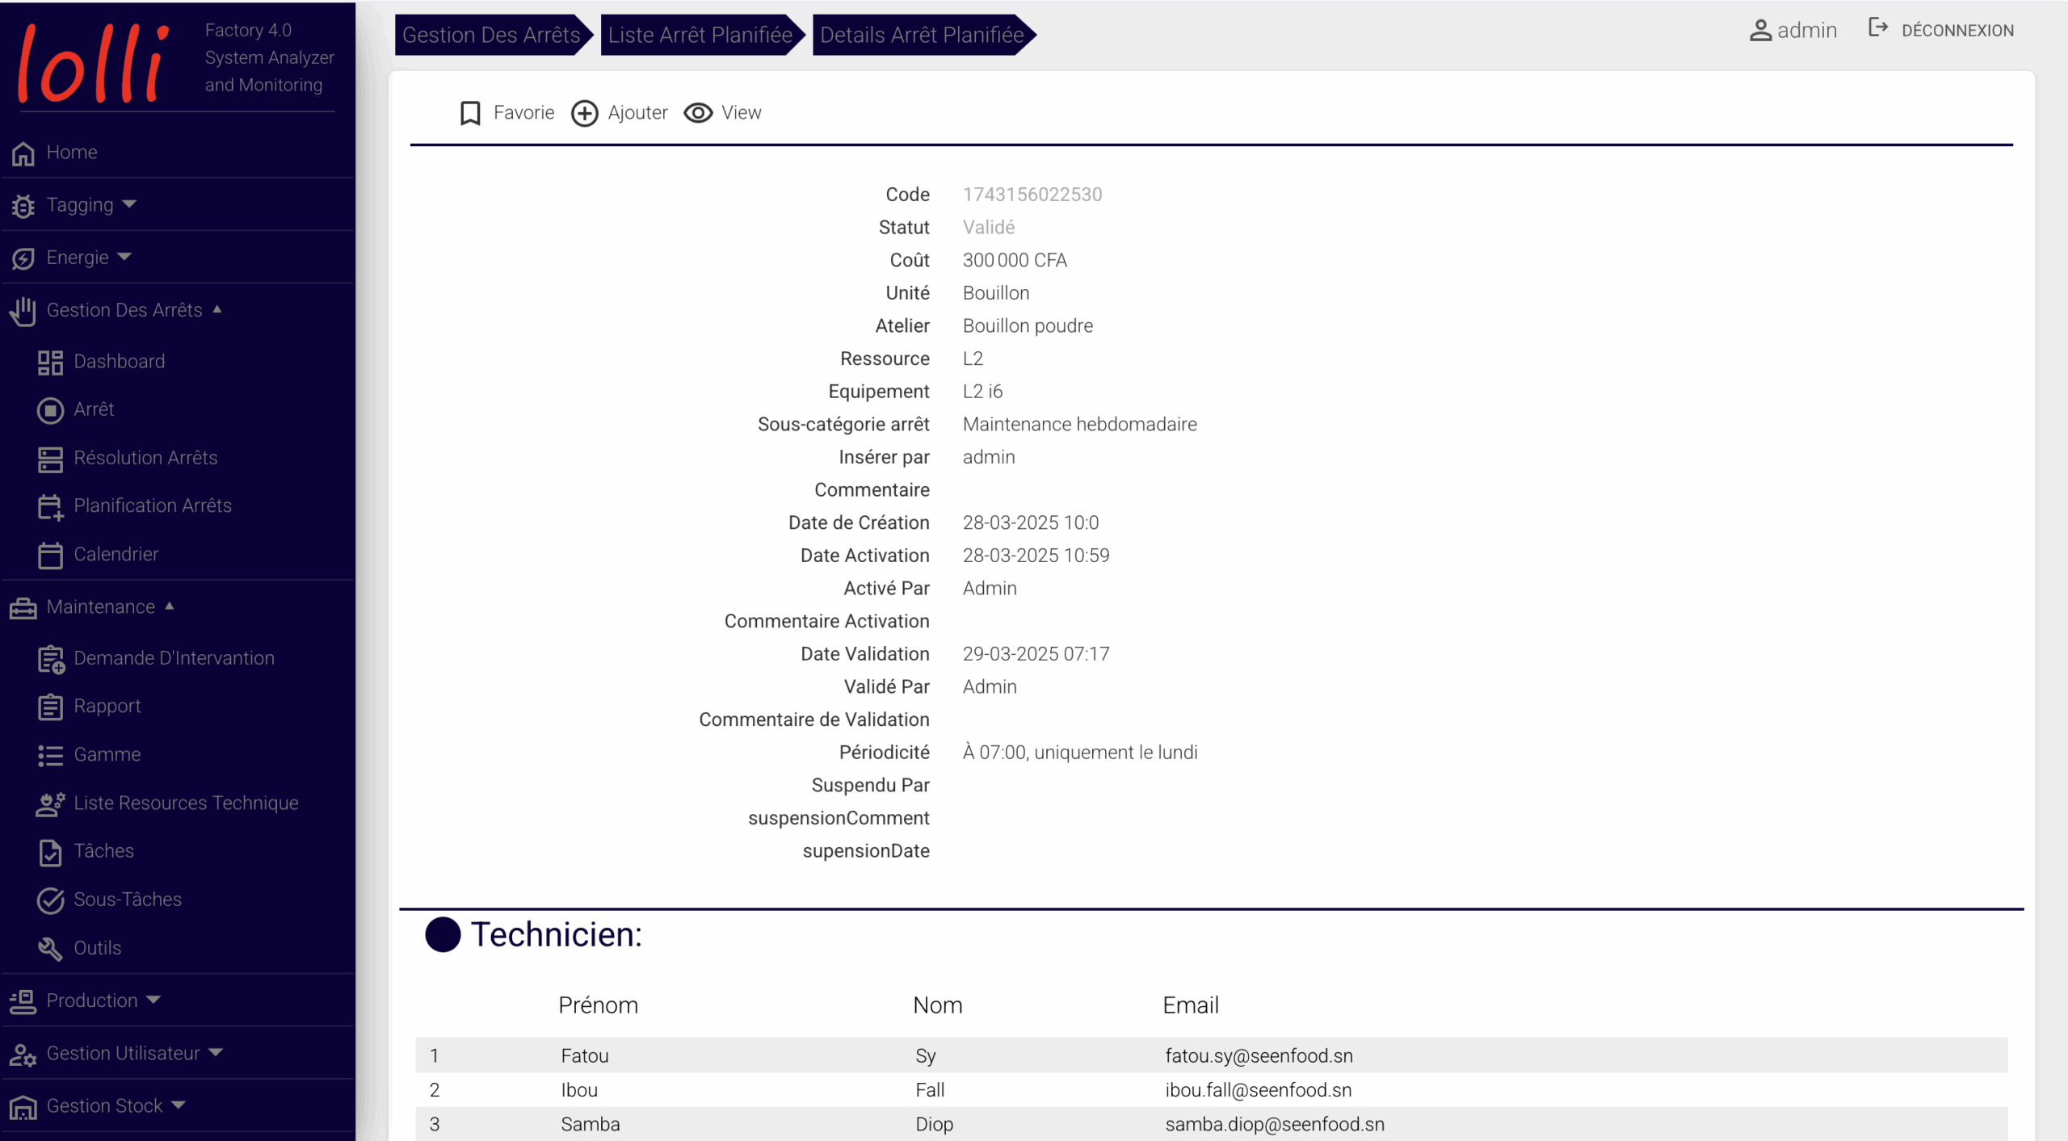Screen dimensions: 2068x1141
Task: Open the Outils wrench item
Action: 97,947
